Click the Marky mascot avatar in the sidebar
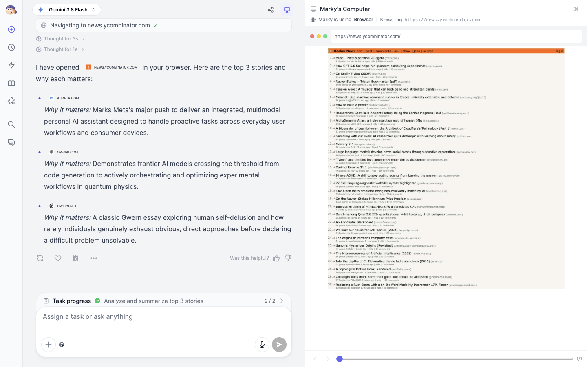The height and width of the screenshot is (367, 587). tap(11, 10)
